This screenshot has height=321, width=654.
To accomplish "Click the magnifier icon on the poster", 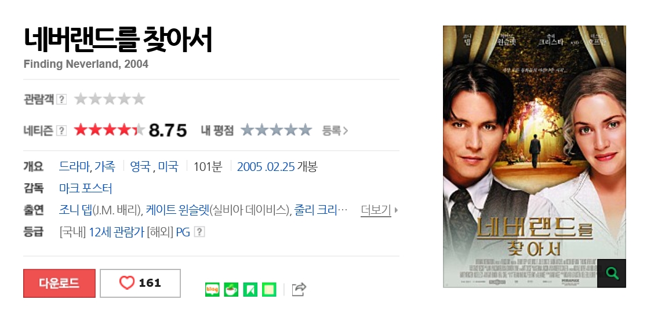I will pos(612,273).
